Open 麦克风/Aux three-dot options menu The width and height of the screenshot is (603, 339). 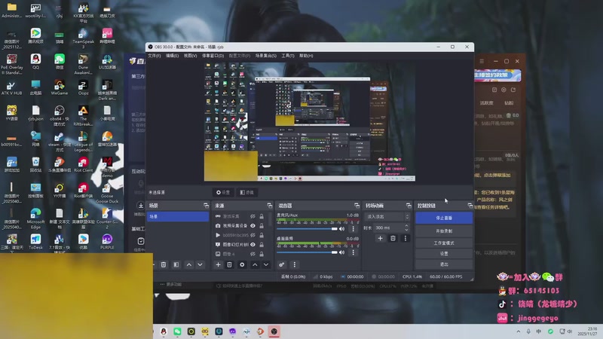[353, 229]
